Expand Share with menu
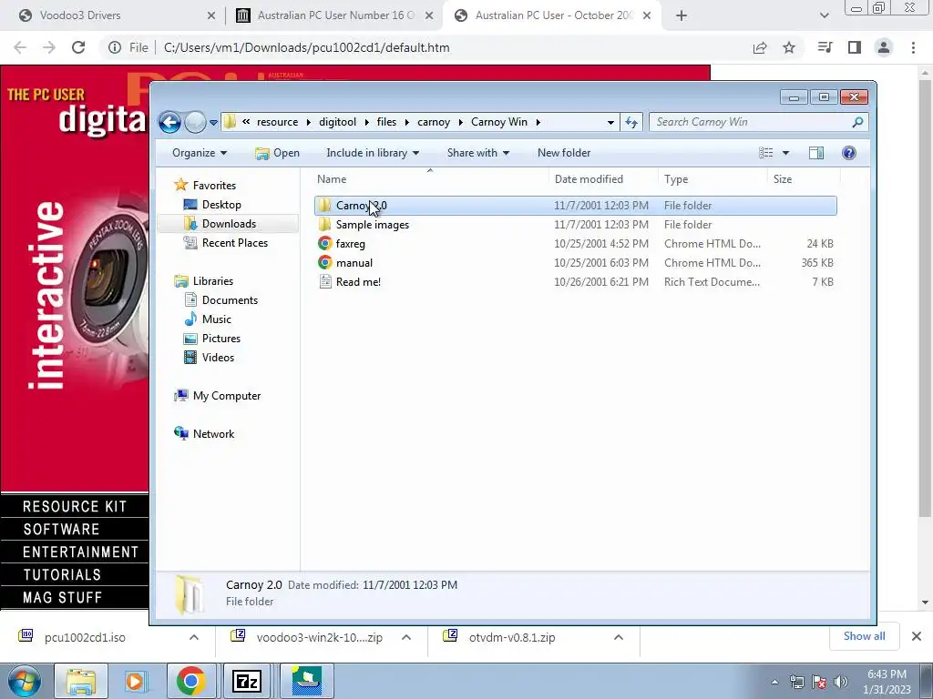The height and width of the screenshot is (699, 933). click(477, 153)
